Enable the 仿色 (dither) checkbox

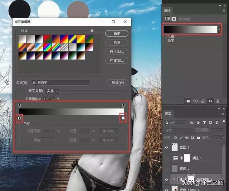tap(165, 36)
